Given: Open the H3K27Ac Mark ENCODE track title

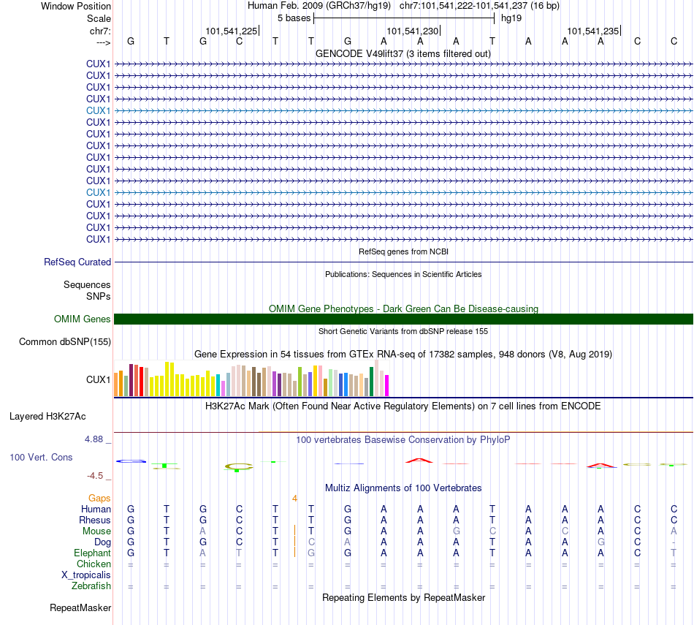Looking at the screenshot, I should pyautogui.click(x=403, y=406).
